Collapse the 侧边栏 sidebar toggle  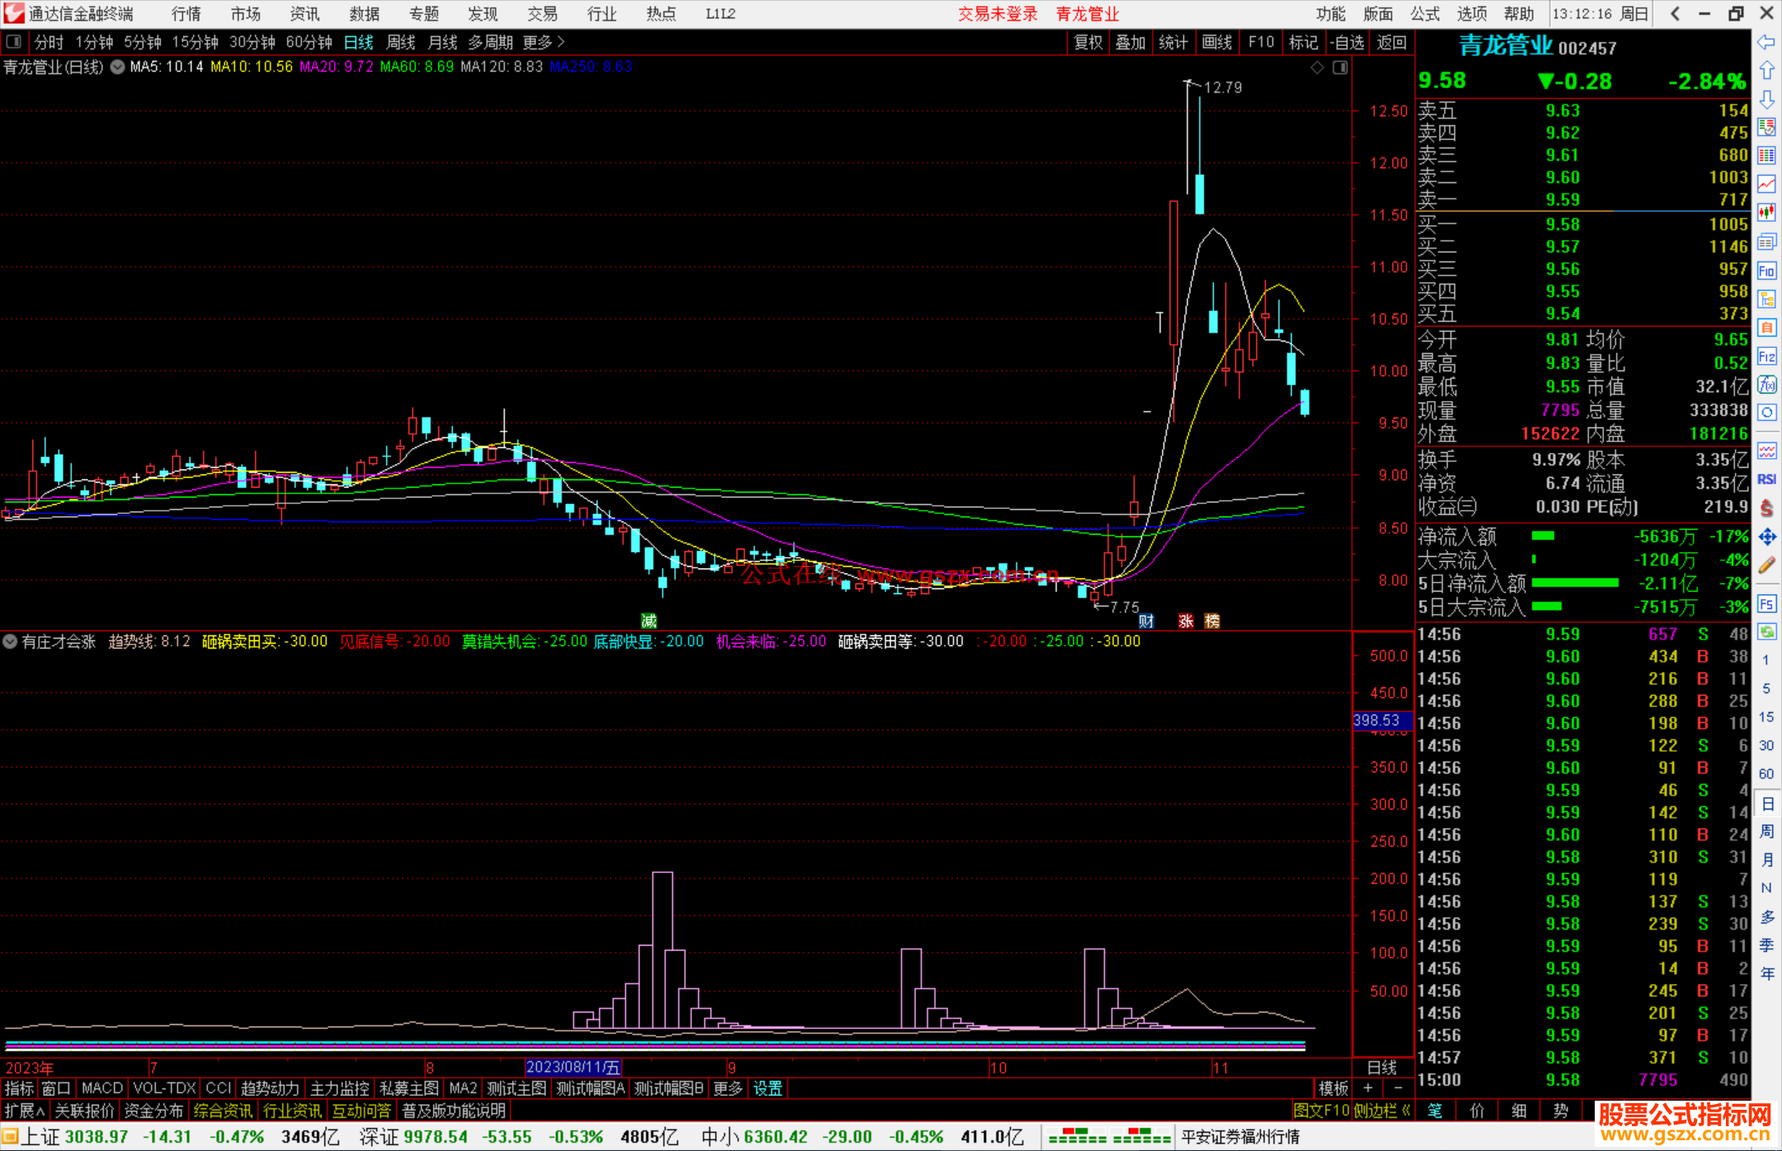pyautogui.click(x=1382, y=1111)
